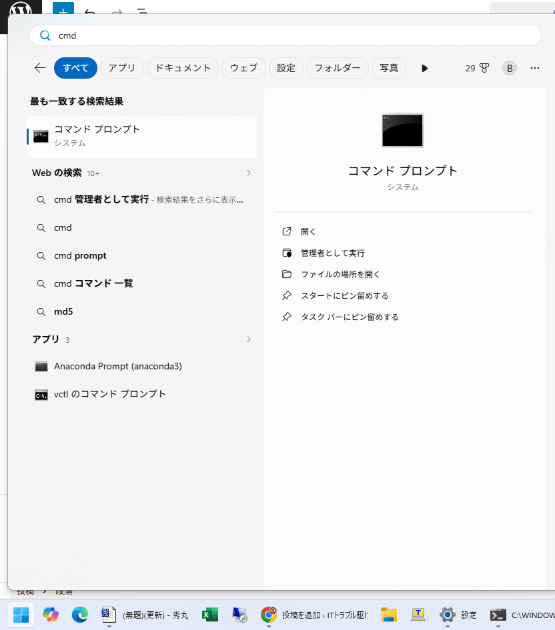Open Excel from the taskbar
Viewport: 555px width, 630px height.
(211, 615)
